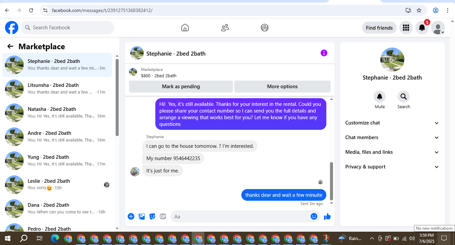The height and width of the screenshot is (245, 455).
Task: Expand the Chat members section
Action: 392,137
